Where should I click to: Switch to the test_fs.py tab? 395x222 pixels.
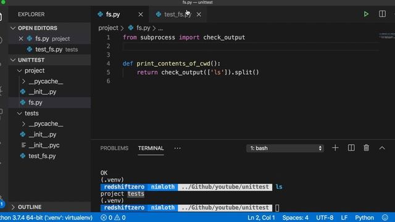[x=177, y=14]
